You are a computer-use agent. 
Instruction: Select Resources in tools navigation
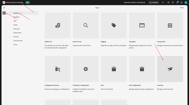coord(17,29)
